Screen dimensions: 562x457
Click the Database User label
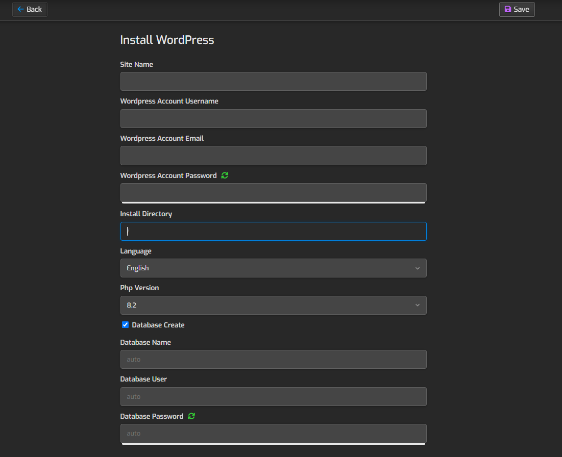click(143, 379)
